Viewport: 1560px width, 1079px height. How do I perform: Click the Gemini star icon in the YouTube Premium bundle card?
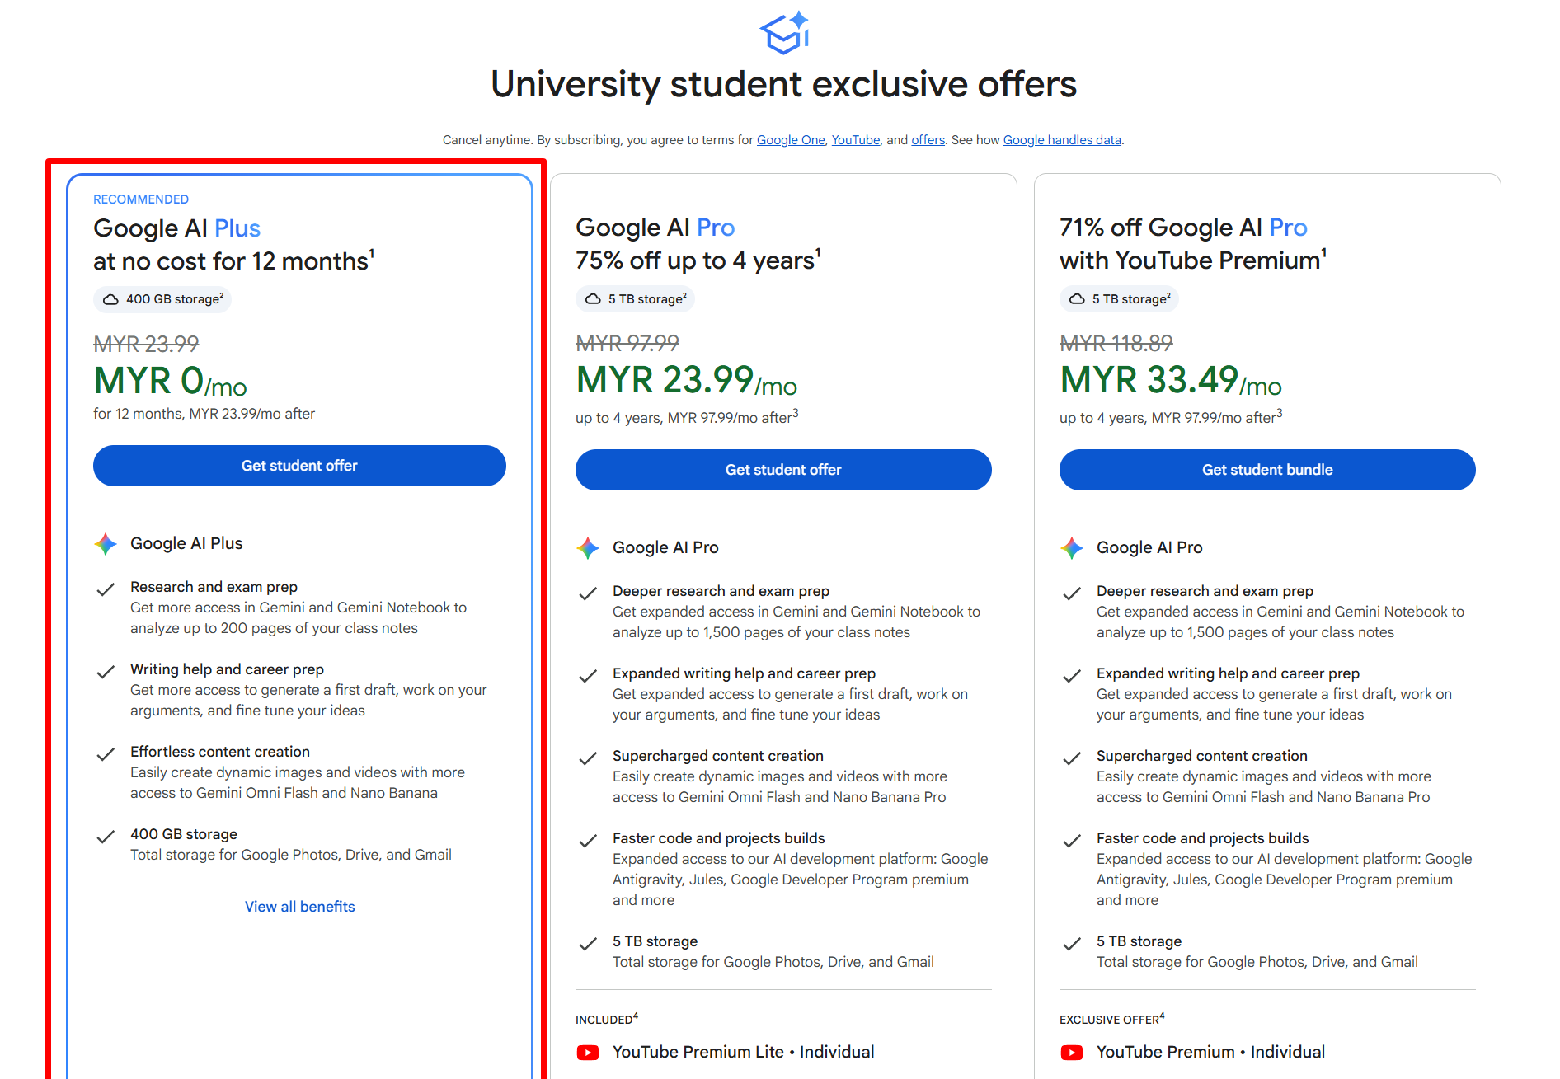(x=1072, y=548)
